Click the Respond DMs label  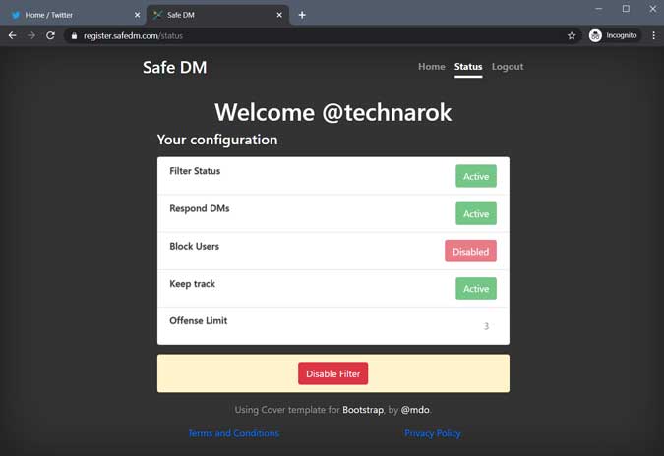pyautogui.click(x=200, y=208)
